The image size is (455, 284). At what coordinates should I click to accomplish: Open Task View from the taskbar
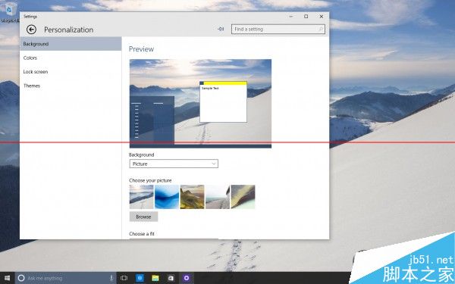coord(124,278)
